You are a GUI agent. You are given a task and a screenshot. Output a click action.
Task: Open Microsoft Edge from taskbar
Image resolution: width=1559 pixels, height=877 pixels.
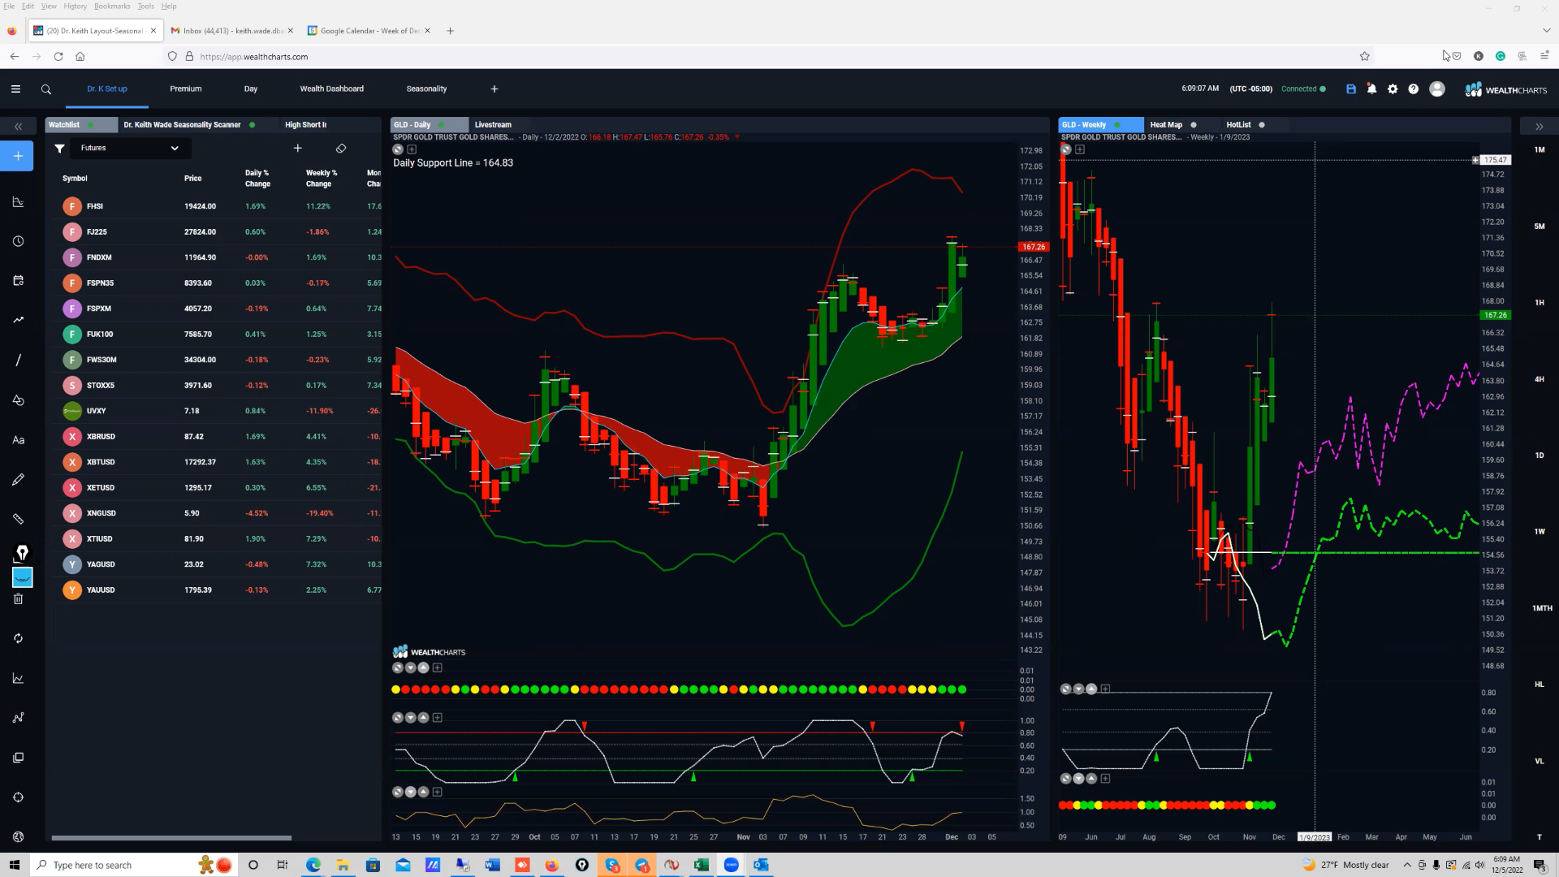coord(313,865)
